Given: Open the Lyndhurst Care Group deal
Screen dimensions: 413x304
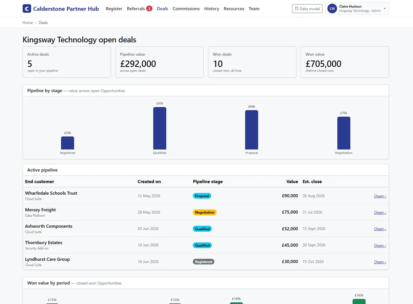Looking at the screenshot, I should 380,262.
